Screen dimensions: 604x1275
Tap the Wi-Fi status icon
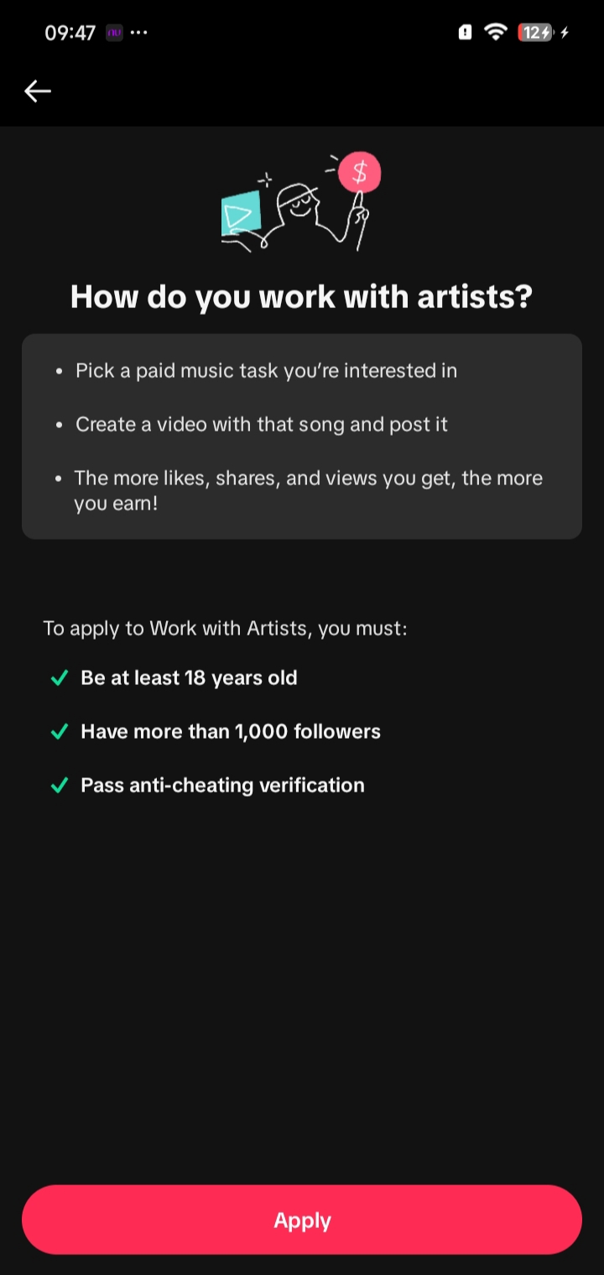pyautogui.click(x=497, y=33)
